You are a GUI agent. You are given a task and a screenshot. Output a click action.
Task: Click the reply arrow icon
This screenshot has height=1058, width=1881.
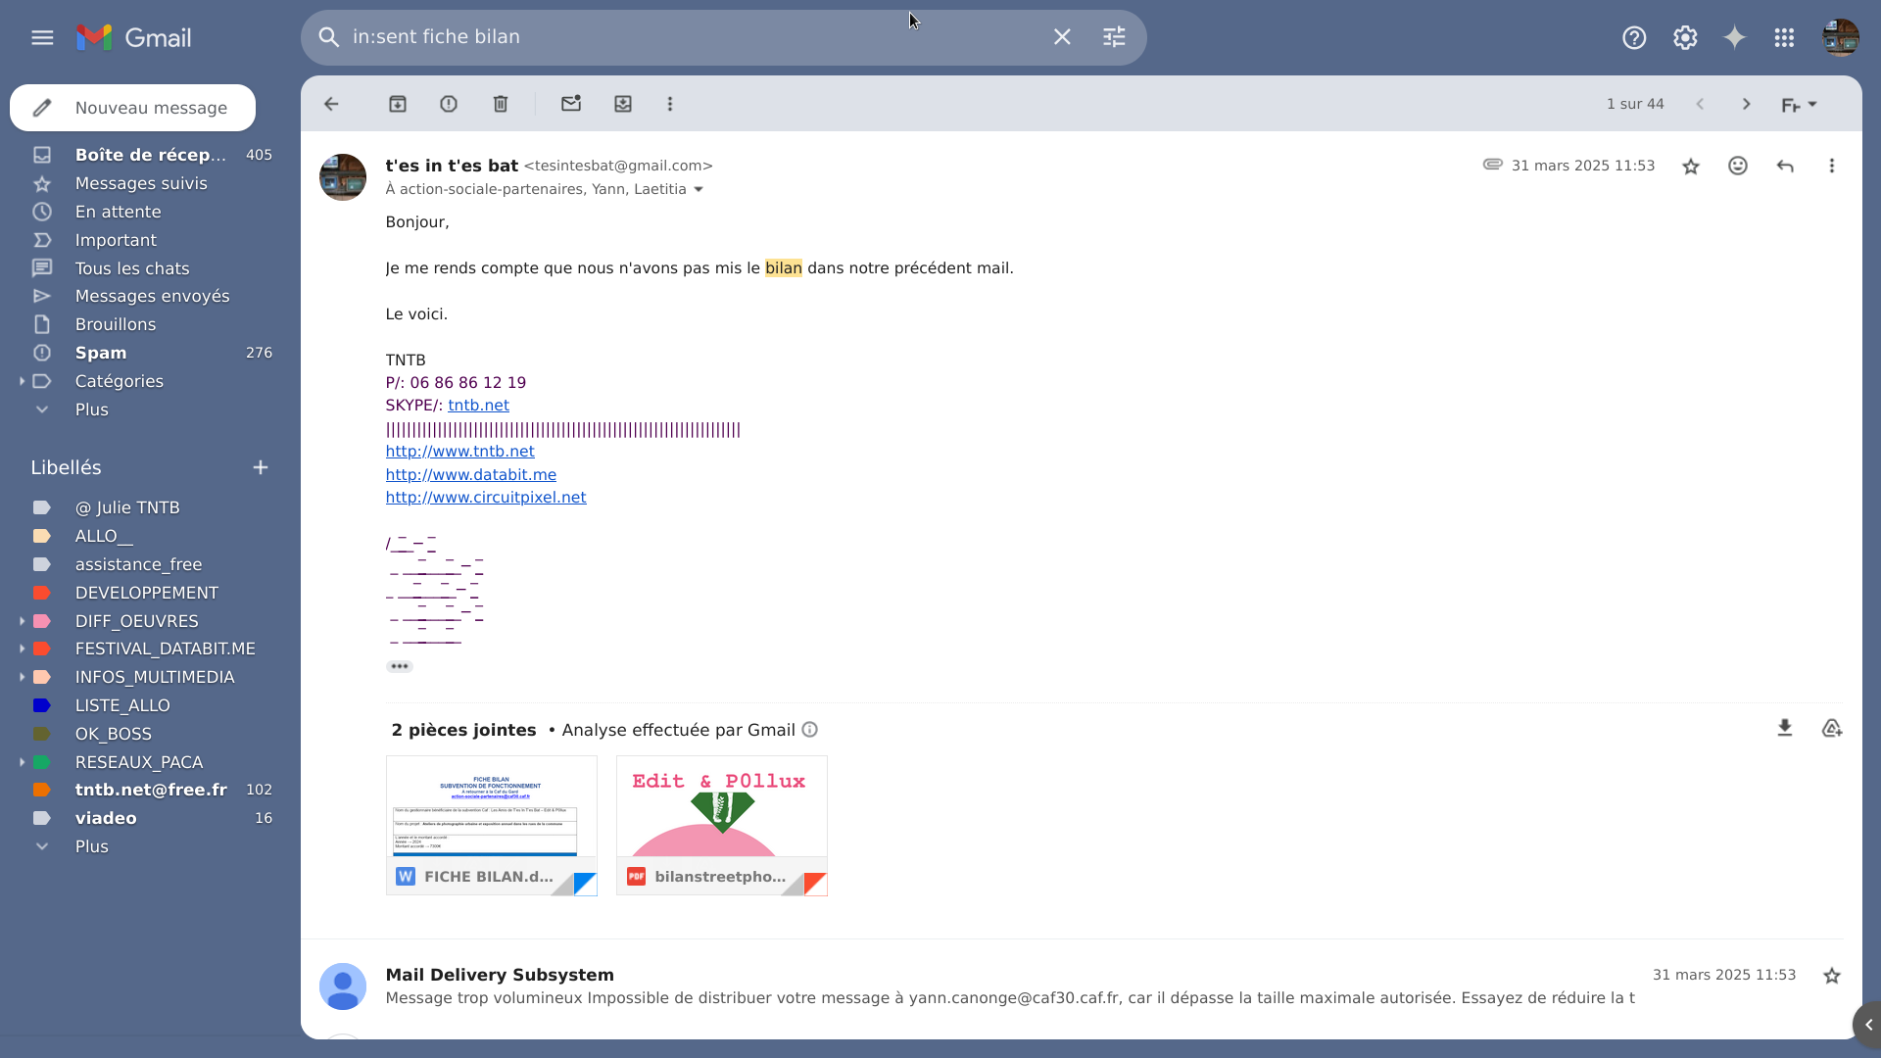pyautogui.click(x=1785, y=167)
